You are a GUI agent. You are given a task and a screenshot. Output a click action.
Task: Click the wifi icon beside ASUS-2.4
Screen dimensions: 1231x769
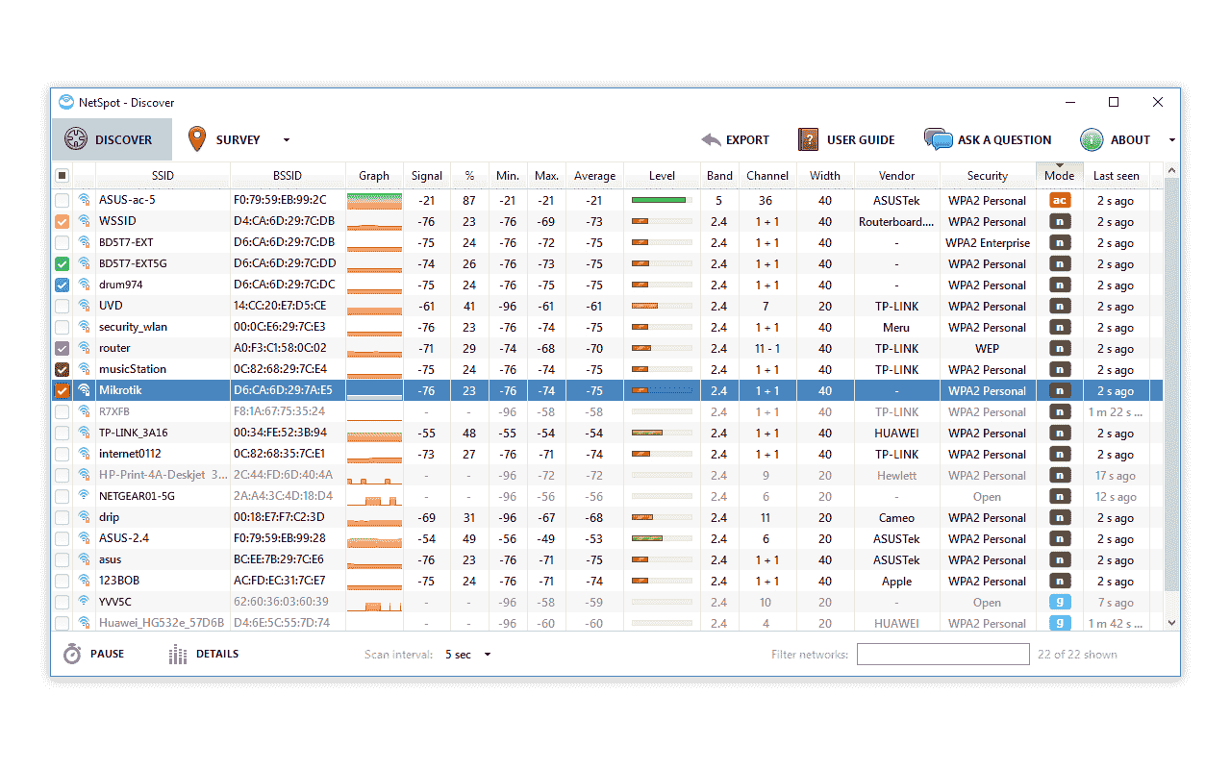point(85,538)
